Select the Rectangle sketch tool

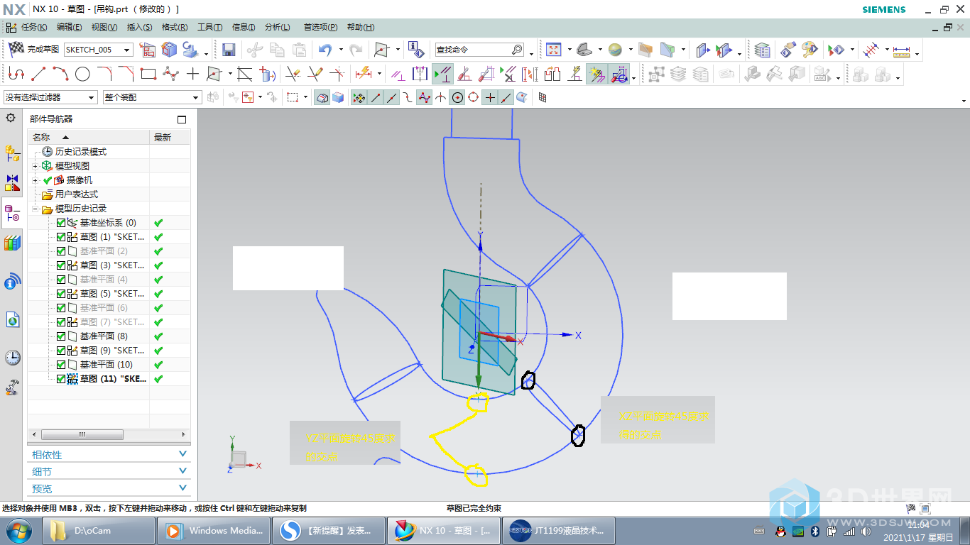[148, 73]
